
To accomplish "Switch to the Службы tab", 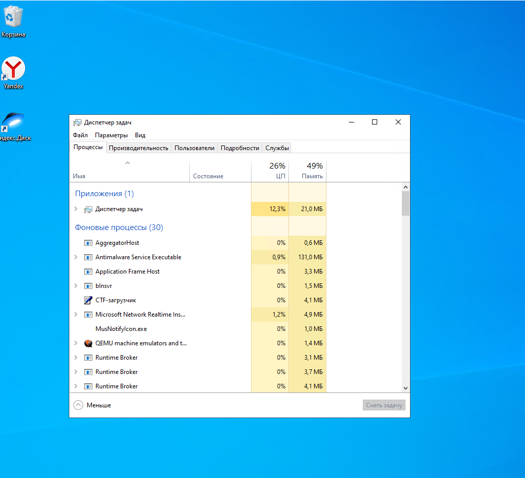I will pos(277,148).
